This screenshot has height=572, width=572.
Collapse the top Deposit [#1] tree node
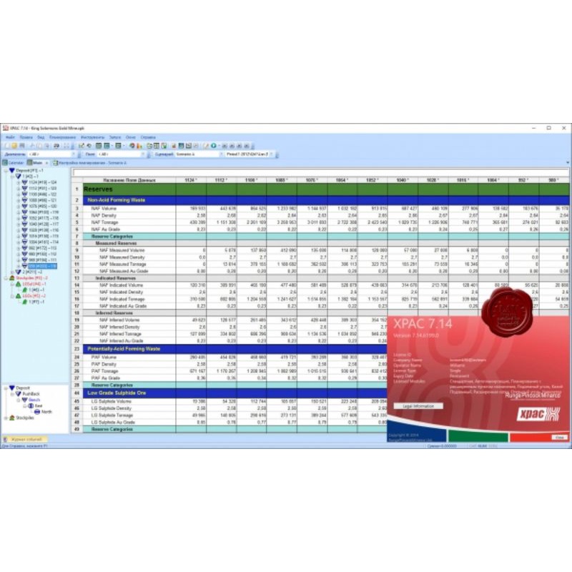[6, 170]
